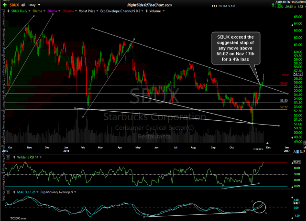Click the time-axis triangle marker near Dec
The width and height of the screenshot is (306, 221).
coord(267,143)
